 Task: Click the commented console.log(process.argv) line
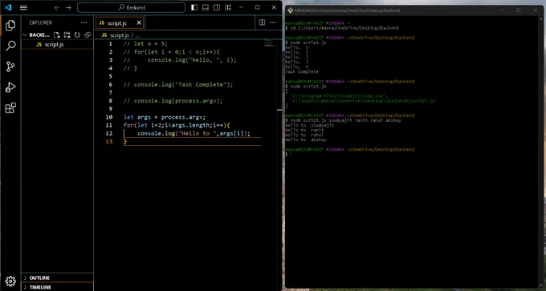173,101
